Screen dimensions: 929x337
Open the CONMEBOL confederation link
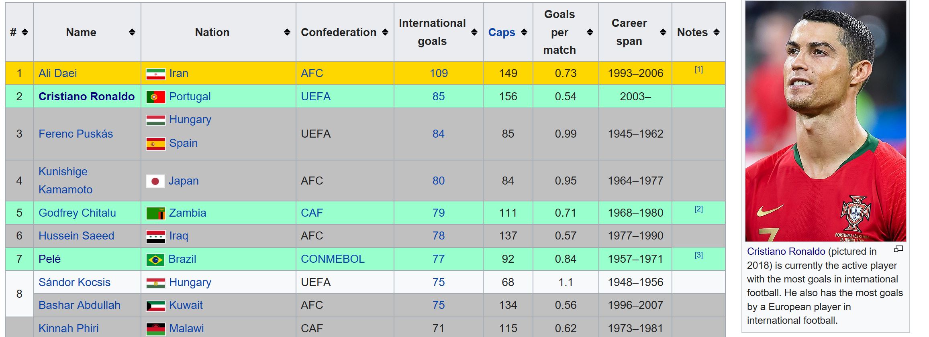(x=333, y=259)
